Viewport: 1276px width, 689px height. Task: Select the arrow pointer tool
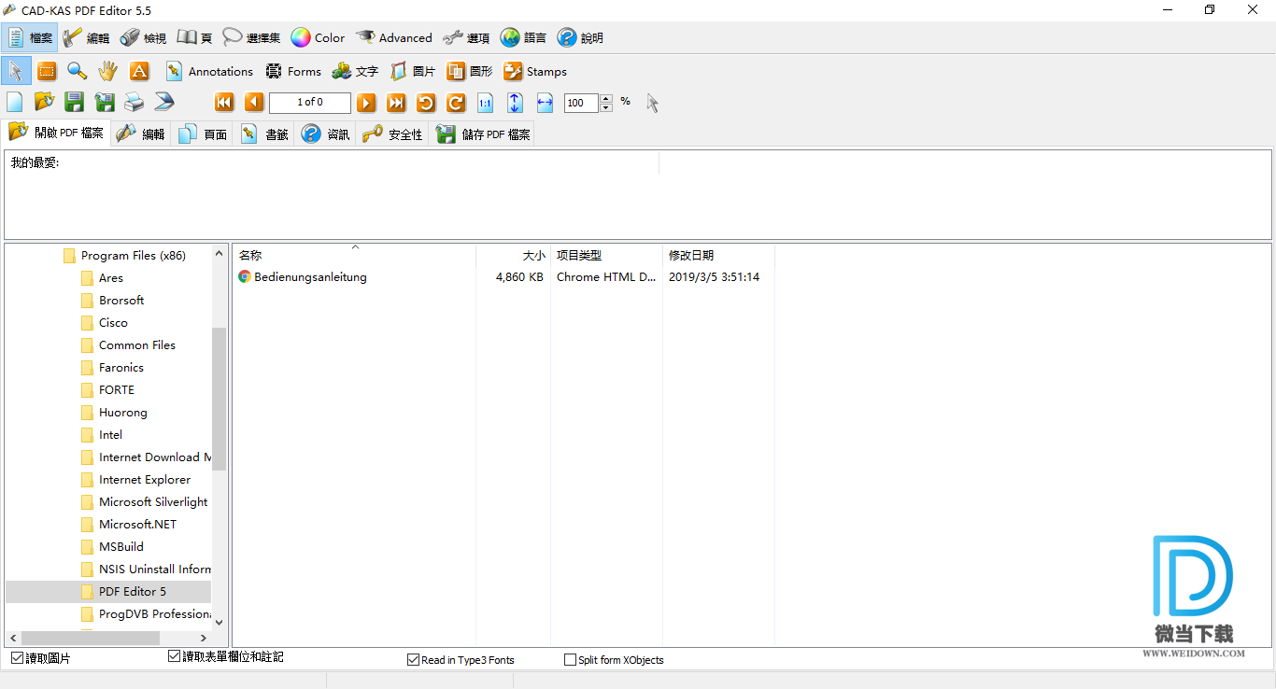pos(16,71)
